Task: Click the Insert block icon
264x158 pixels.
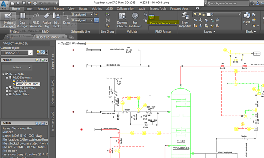Action: click(246, 19)
